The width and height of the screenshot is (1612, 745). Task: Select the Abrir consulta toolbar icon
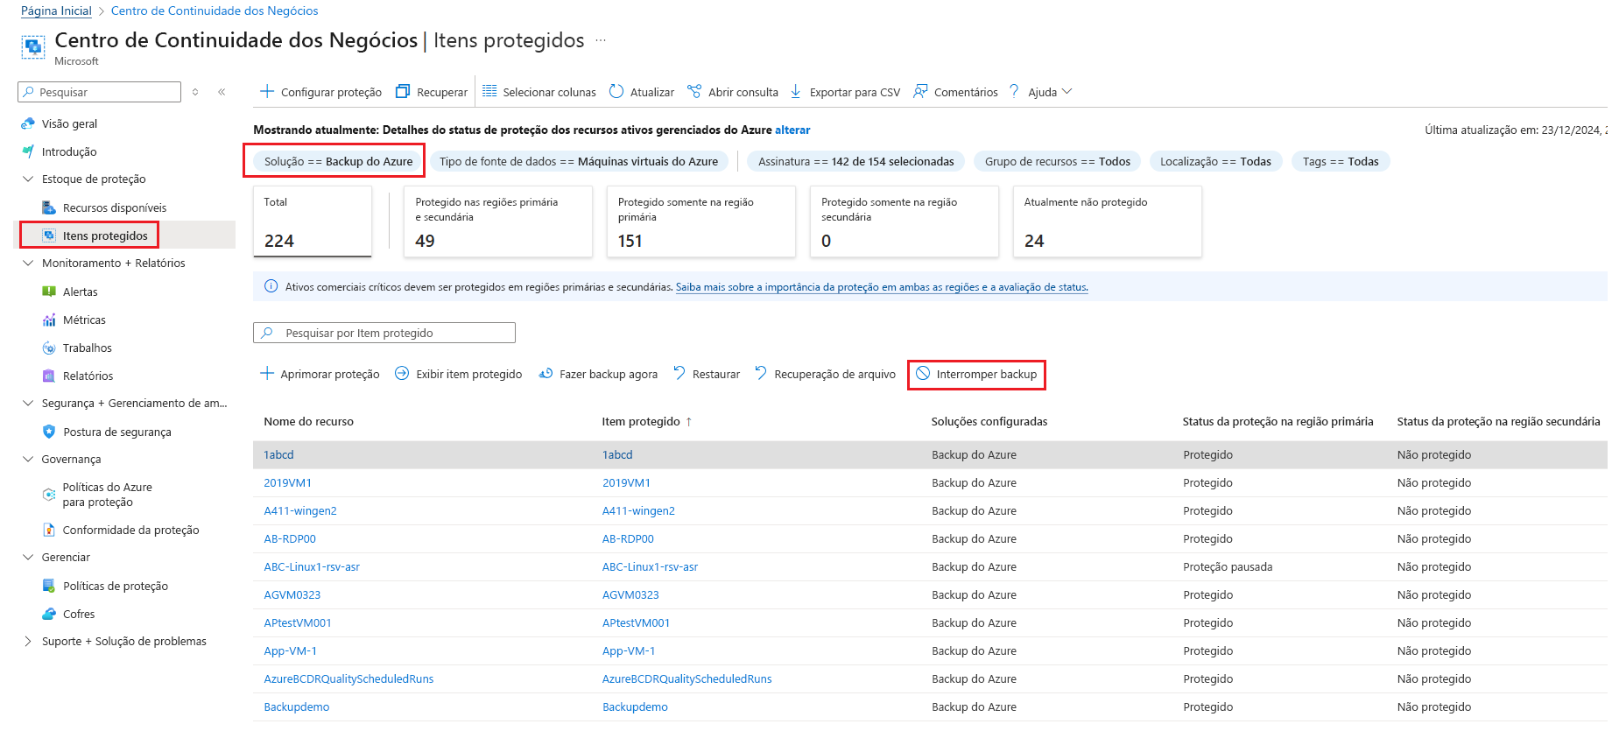click(x=694, y=92)
